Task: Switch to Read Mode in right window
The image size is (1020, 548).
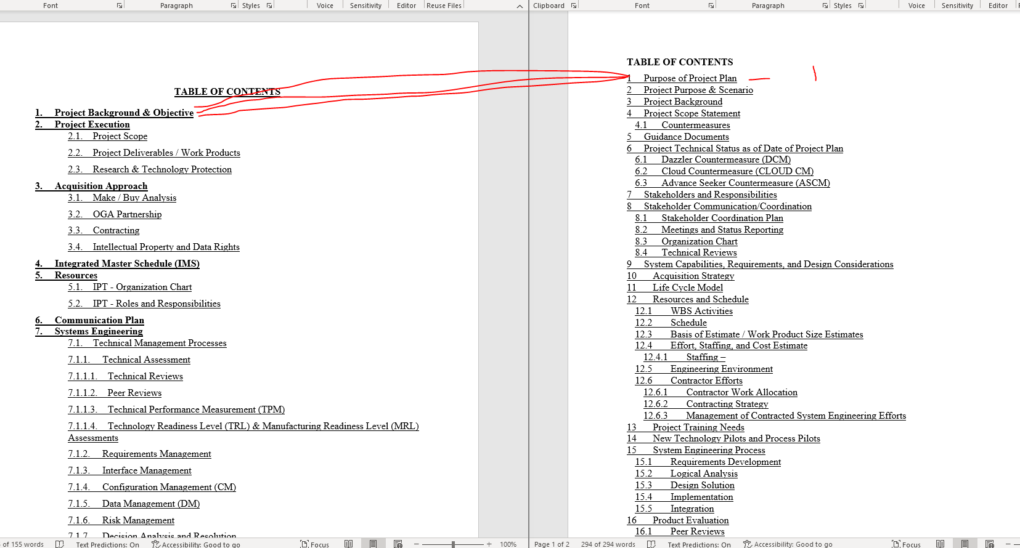Action: [940, 544]
